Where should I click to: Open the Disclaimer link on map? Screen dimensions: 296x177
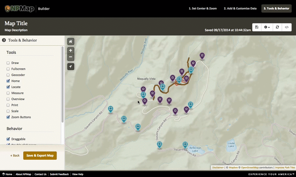coord(218,167)
